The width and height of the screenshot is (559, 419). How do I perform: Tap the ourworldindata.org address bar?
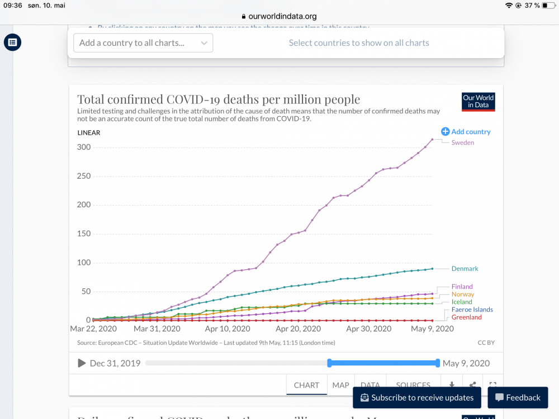(x=279, y=16)
